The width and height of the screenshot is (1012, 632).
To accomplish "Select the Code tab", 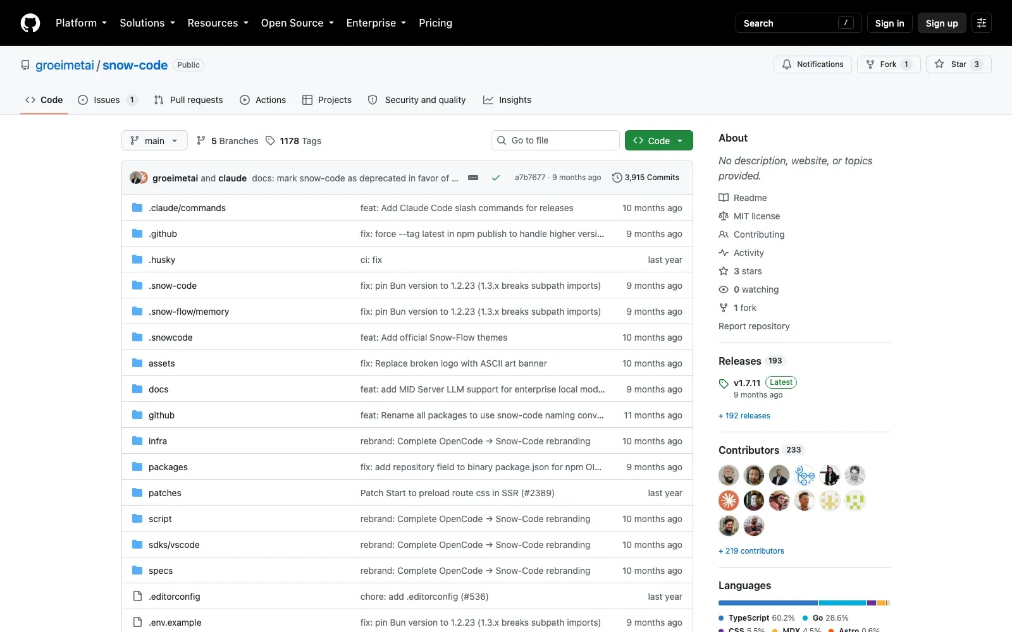I will click(x=44, y=100).
